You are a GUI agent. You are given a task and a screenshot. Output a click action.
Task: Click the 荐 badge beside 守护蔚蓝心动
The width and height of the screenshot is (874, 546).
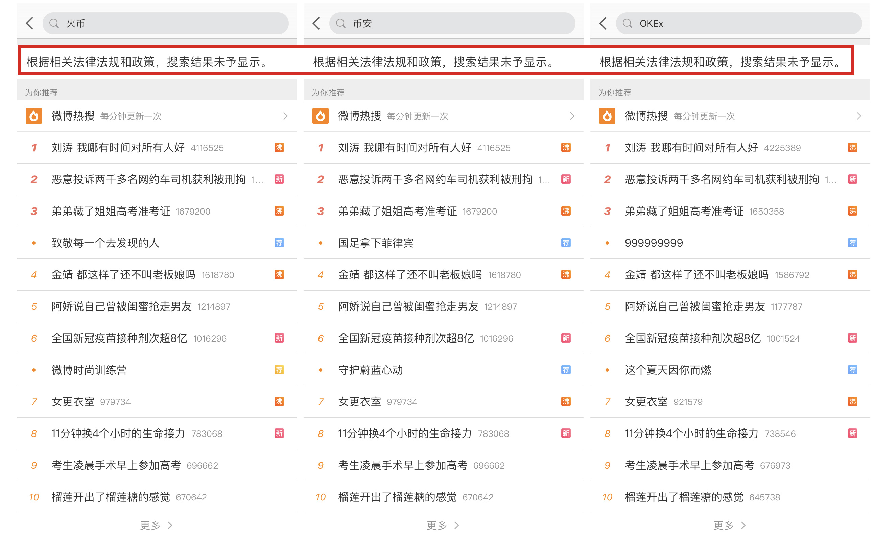[565, 370]
